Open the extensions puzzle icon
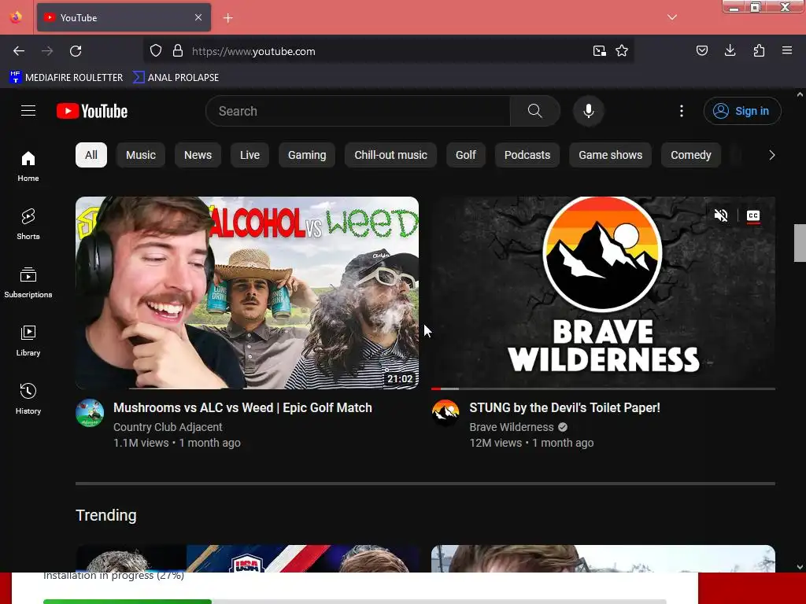 (x=759, y=50)
